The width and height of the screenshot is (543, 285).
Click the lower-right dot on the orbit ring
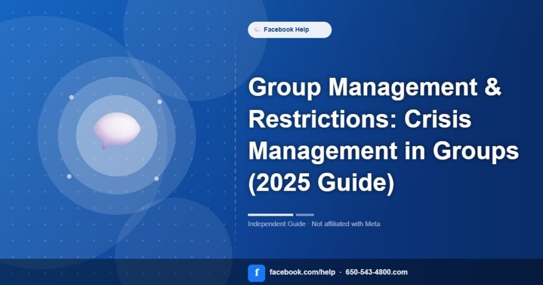tap(156, 179)
